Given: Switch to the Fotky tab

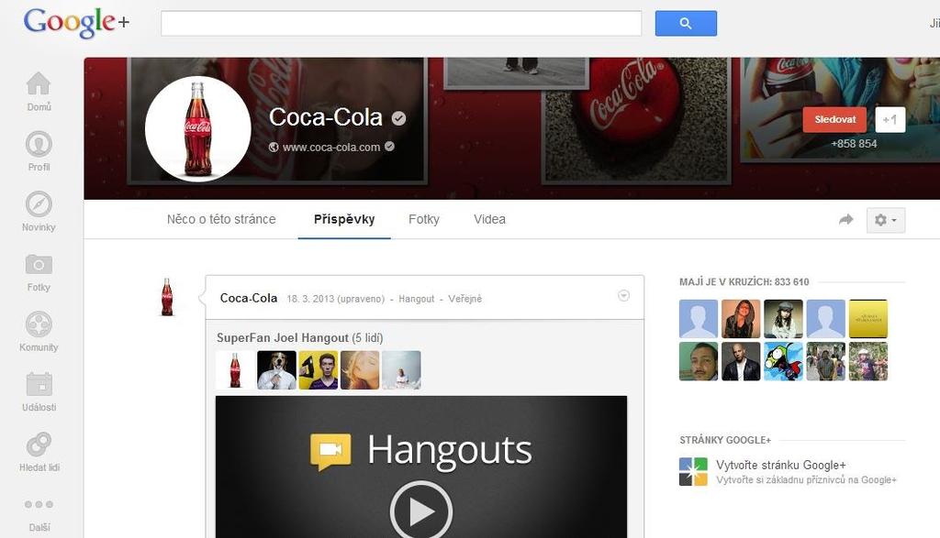Looking at the screenshot, I should (x=424, y=219).
